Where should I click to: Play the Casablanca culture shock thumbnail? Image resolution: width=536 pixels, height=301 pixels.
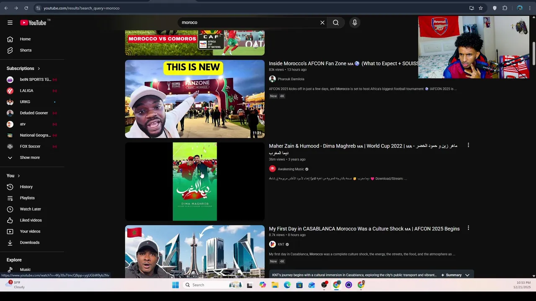[x=195, y=251]
